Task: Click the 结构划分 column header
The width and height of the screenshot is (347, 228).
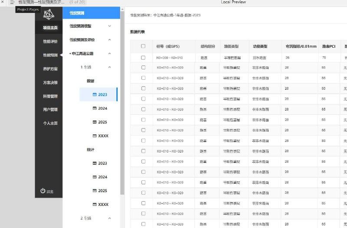Action: coord(208,46)
